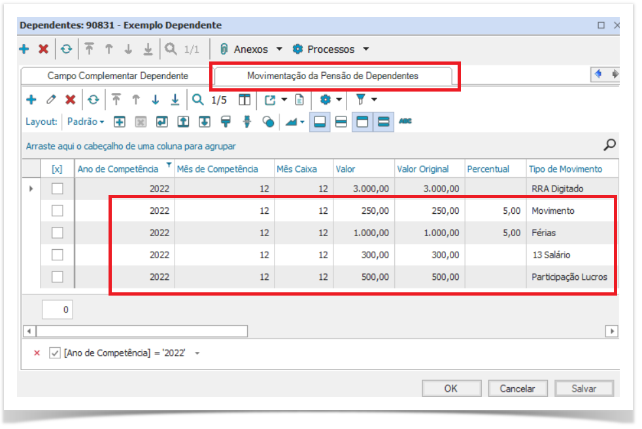Open the Padrão layout dropdown

click(x=86, y=122)
